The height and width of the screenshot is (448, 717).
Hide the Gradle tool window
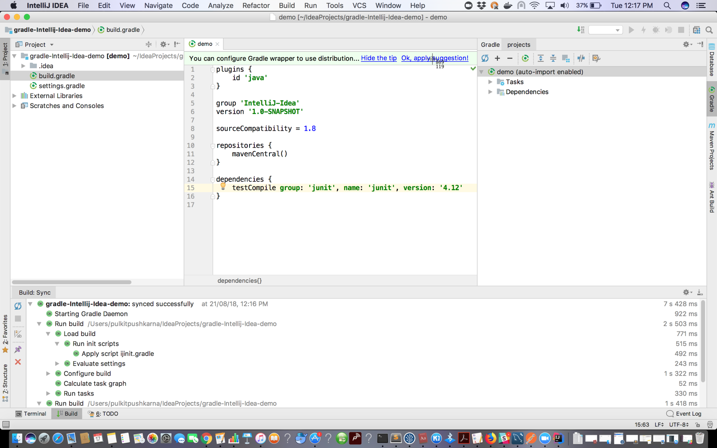pyautogui.click(x=700, y=44)
